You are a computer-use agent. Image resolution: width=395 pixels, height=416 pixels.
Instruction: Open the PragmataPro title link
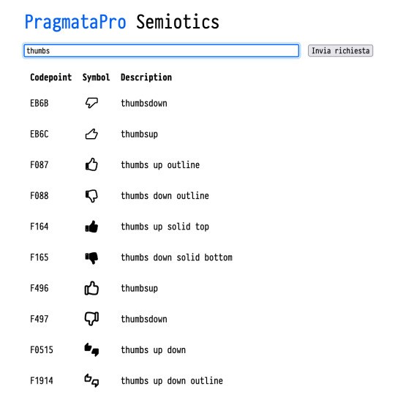click(x=75, y=22)
